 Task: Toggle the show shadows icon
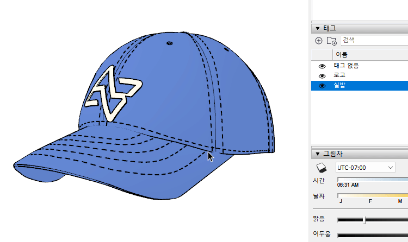[x=322, y=168]
